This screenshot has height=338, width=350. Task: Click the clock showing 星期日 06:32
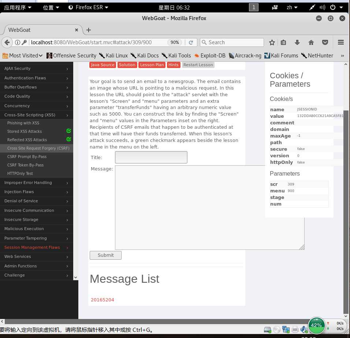[174, 8]
